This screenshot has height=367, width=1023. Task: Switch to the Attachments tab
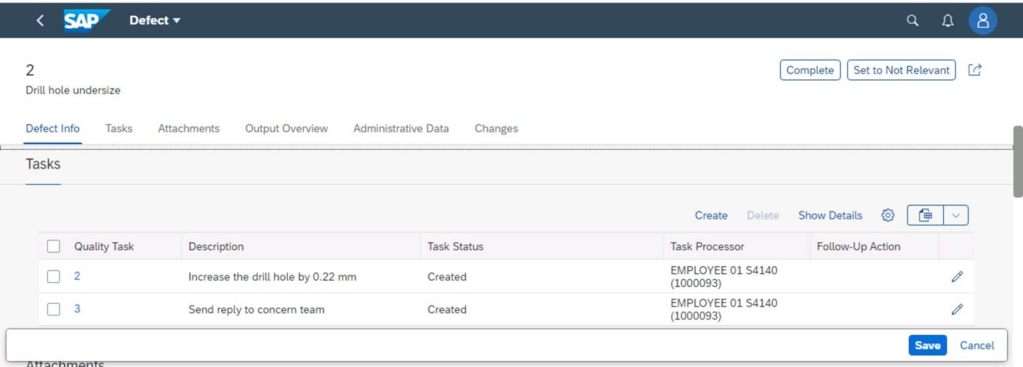coord(188,128)
